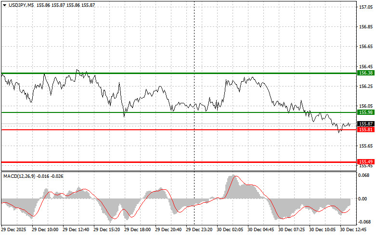Select the 30 Dec 07:25 time label
The width and height of the screenshot is (376, 235).
coord(291,230)
